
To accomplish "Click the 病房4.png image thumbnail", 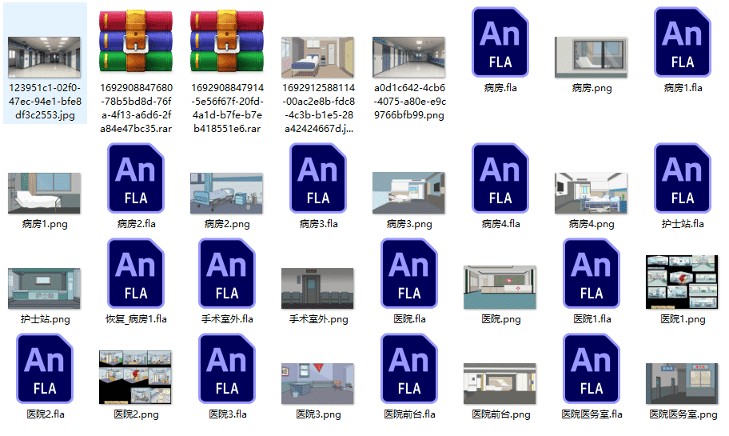I will (x=592, y=193).
